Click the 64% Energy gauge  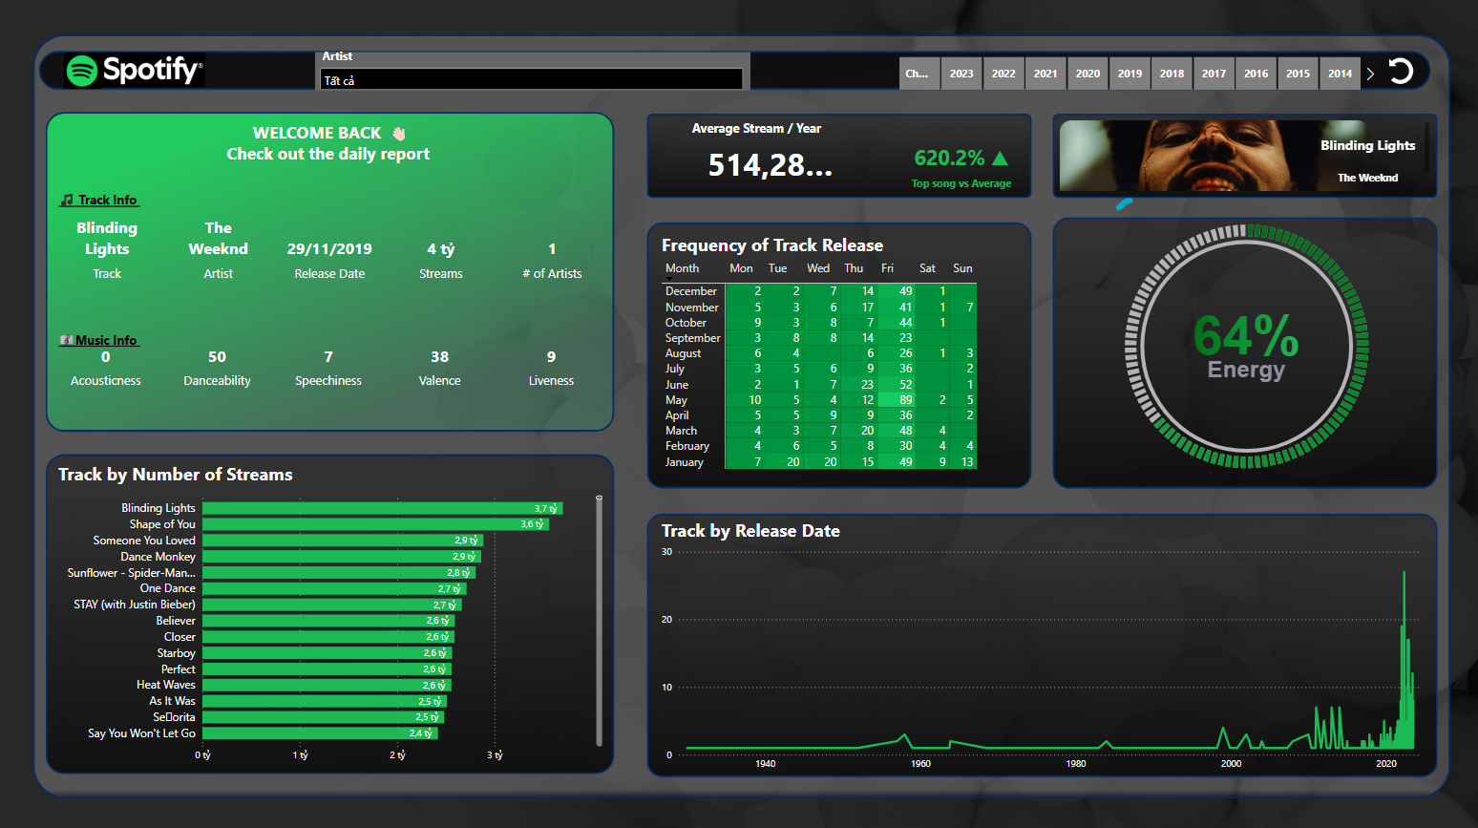[1246, 347]
